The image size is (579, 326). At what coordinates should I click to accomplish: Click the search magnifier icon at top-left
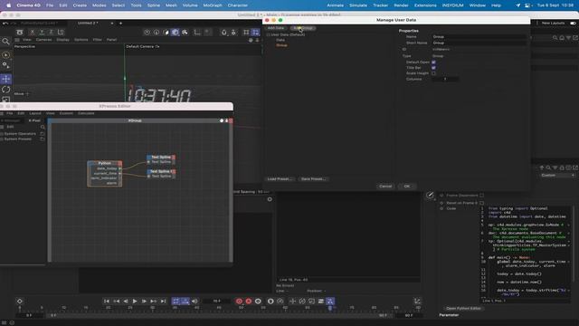coord(6,42)
